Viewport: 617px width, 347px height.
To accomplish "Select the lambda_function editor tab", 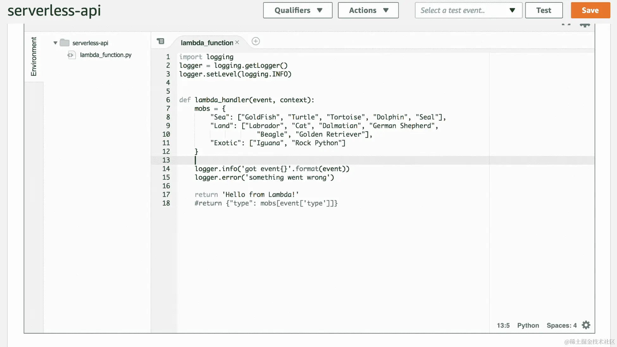I will click(207, 43).
